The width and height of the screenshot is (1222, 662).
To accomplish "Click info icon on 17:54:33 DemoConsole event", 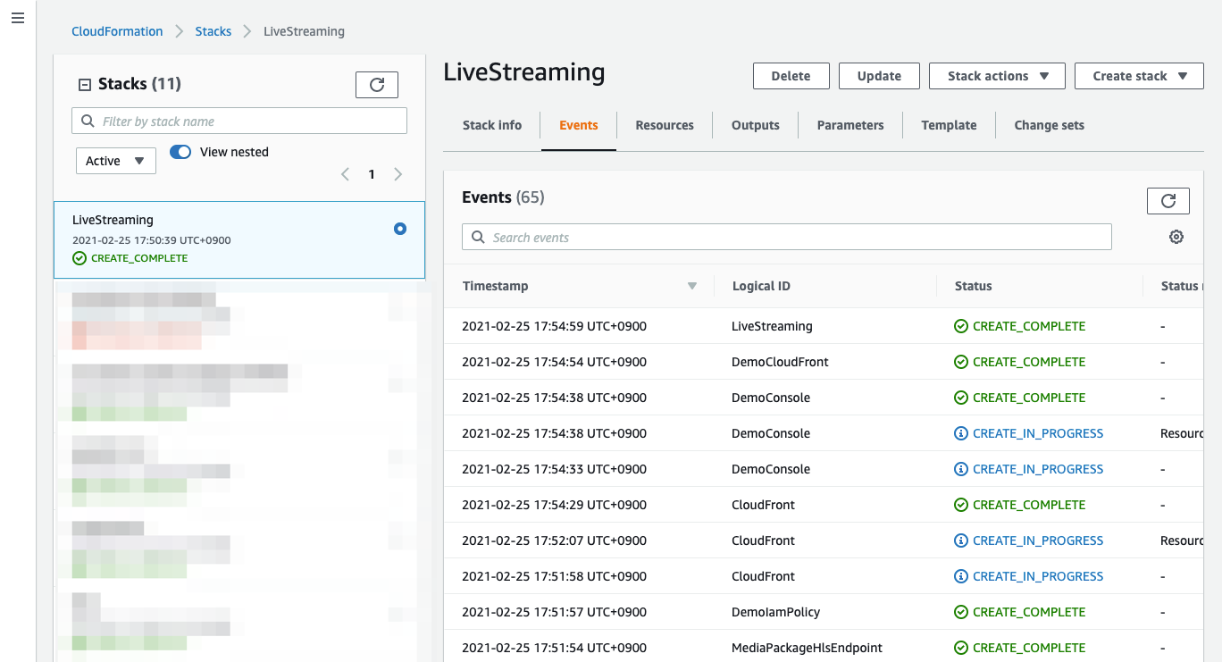I will coord(961,469).
